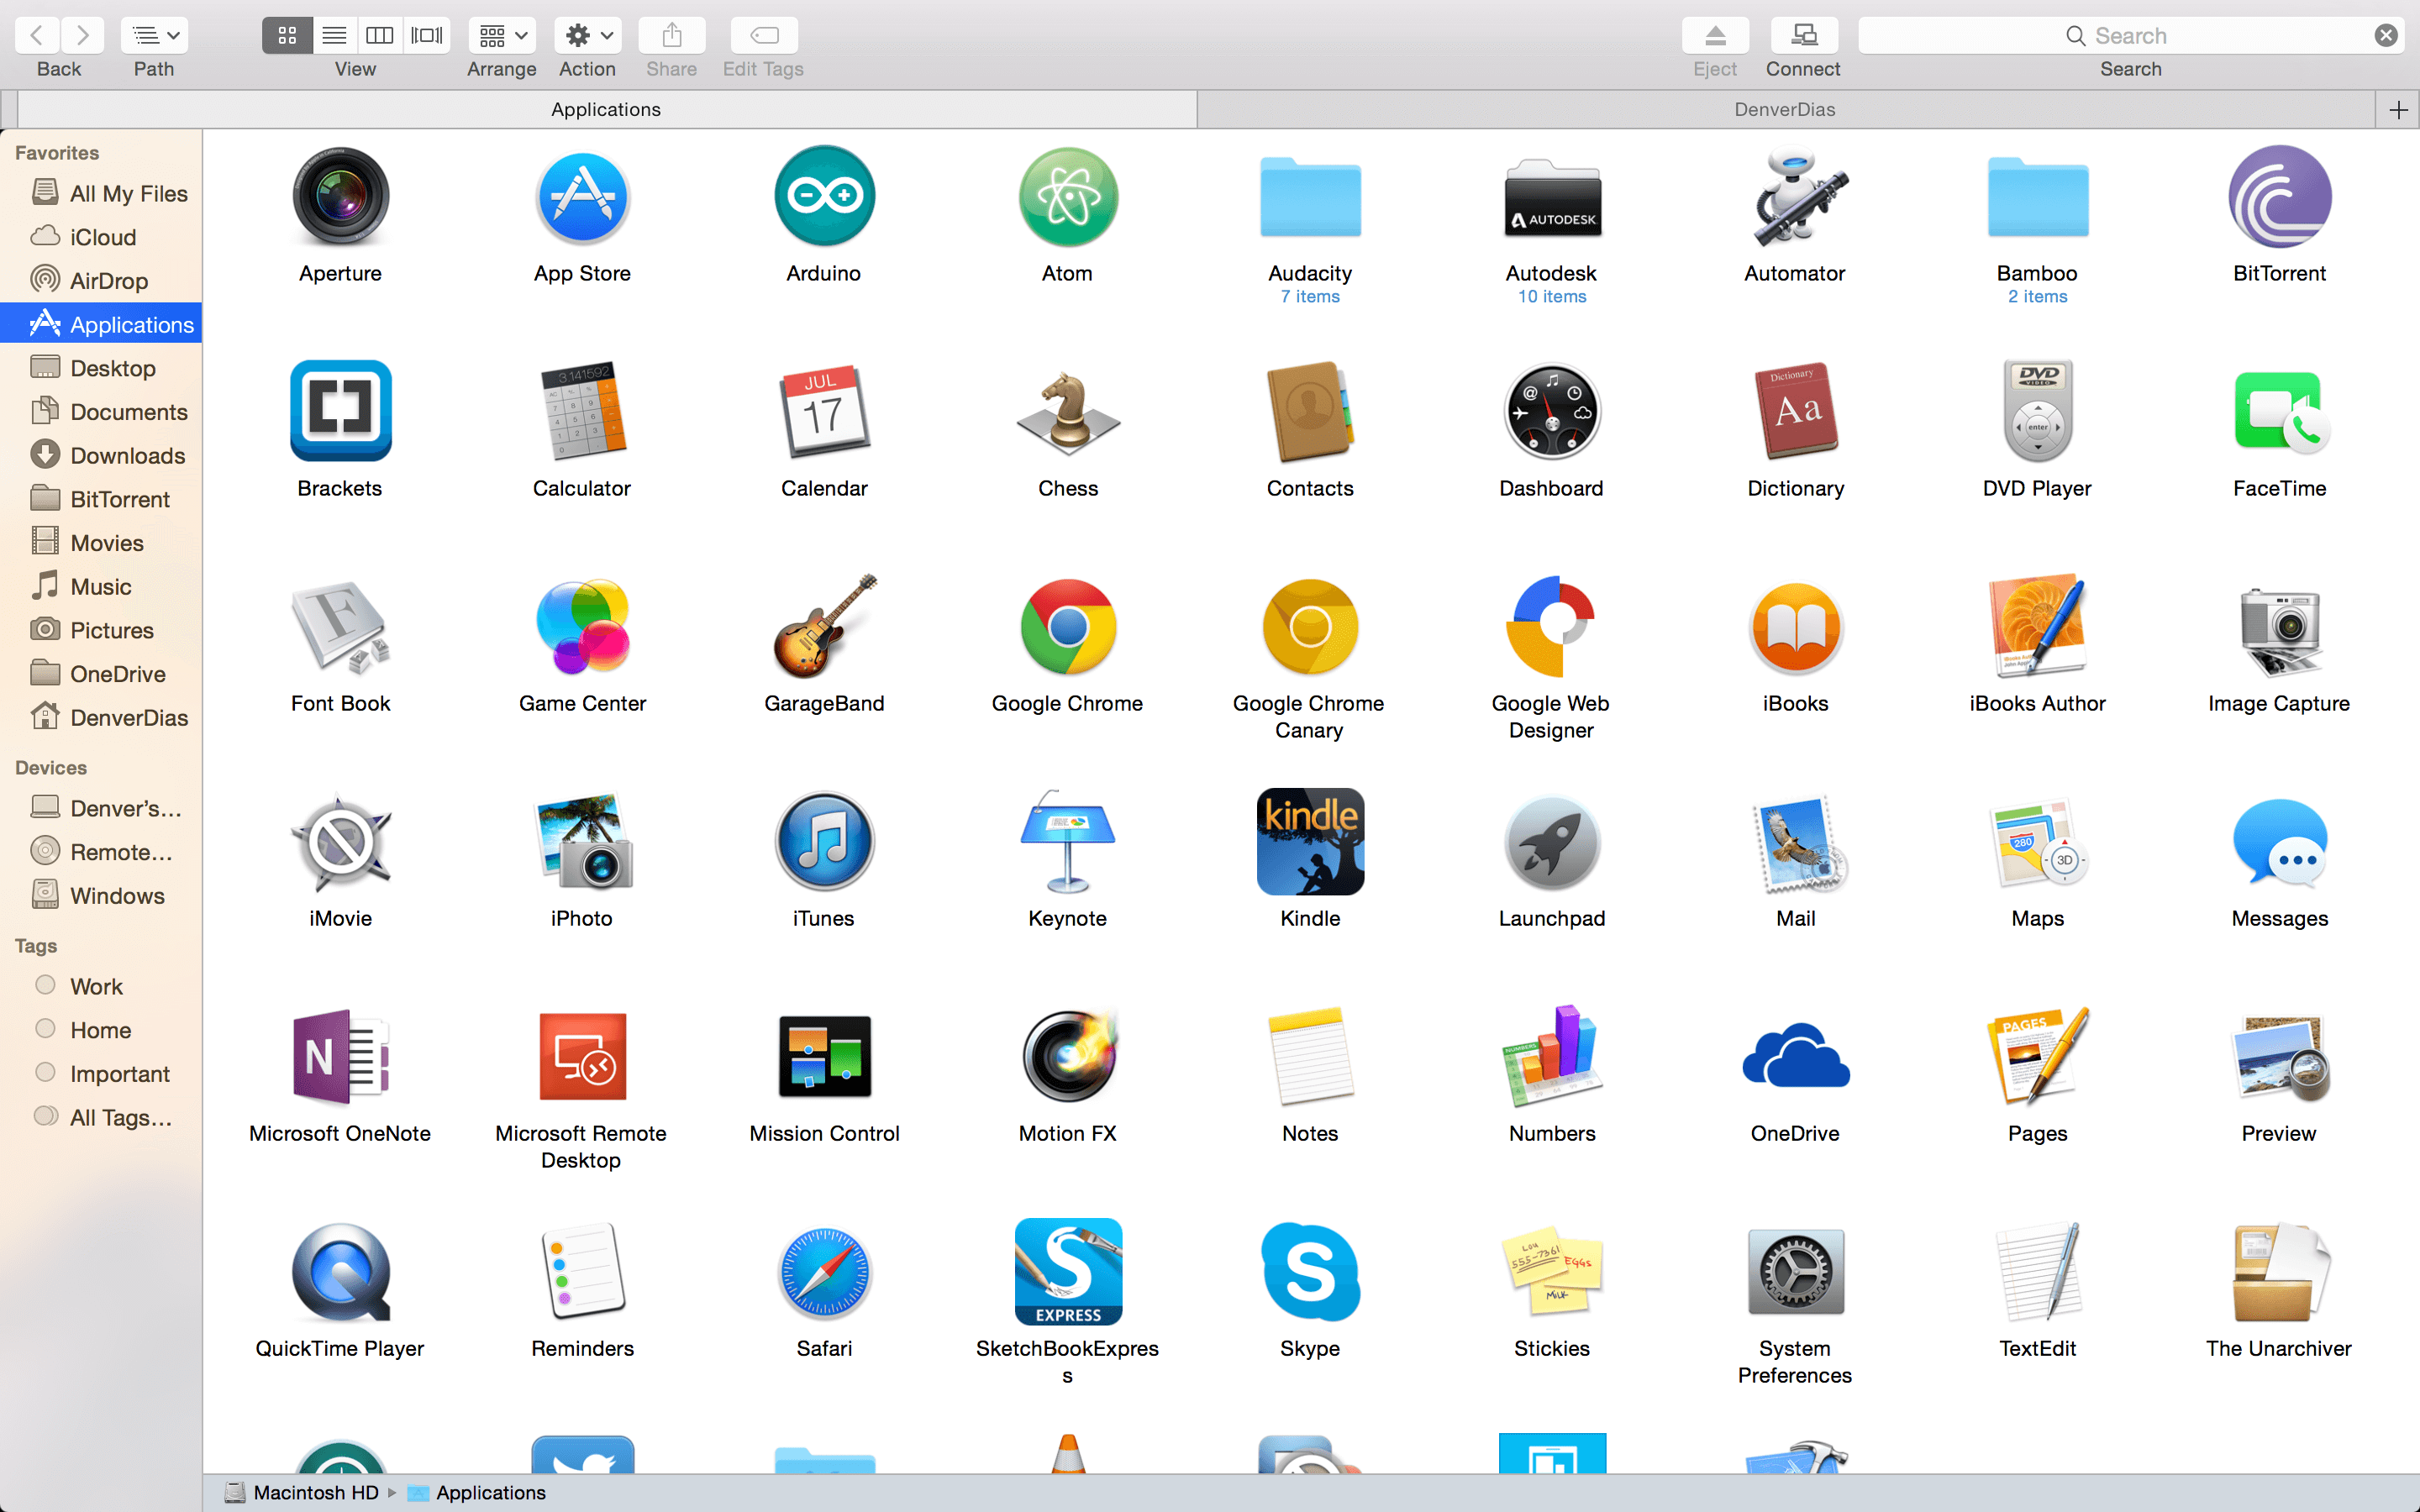Viewport: 2420px width, 1512px height.
Task: Select the Windows device in sidebar
Action: (101, 895)
